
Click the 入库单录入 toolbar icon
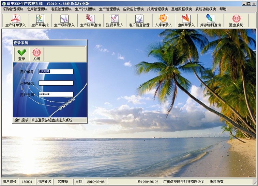[164, 21]
